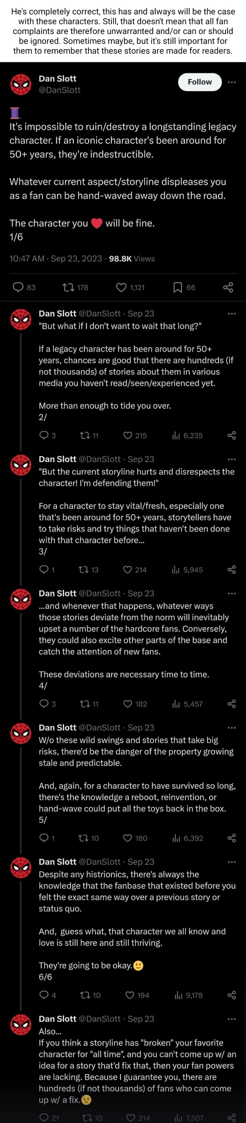246x1123 pixels.
Task: Open more options on the final tweet
Action: point(232,1018)
